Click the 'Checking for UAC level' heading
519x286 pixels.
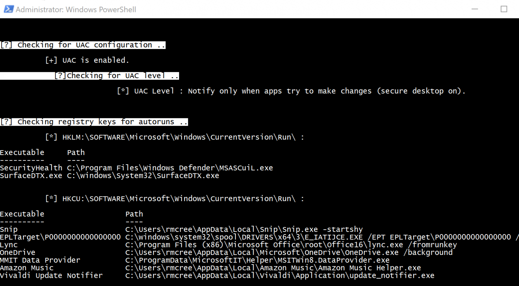116,76
